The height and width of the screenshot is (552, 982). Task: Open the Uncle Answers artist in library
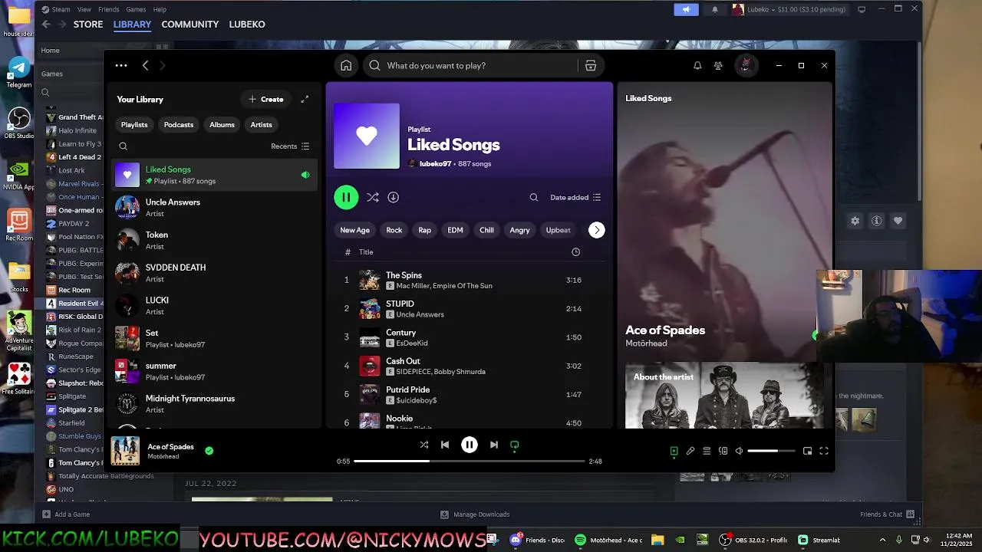[x=214, y=207]
